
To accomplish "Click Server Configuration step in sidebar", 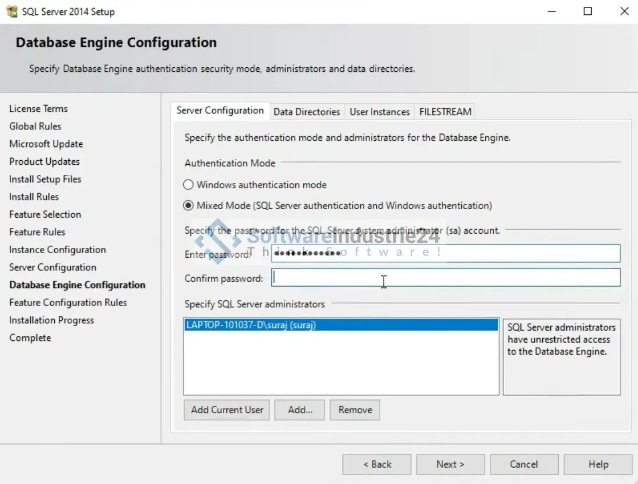I will click(52, 267).
